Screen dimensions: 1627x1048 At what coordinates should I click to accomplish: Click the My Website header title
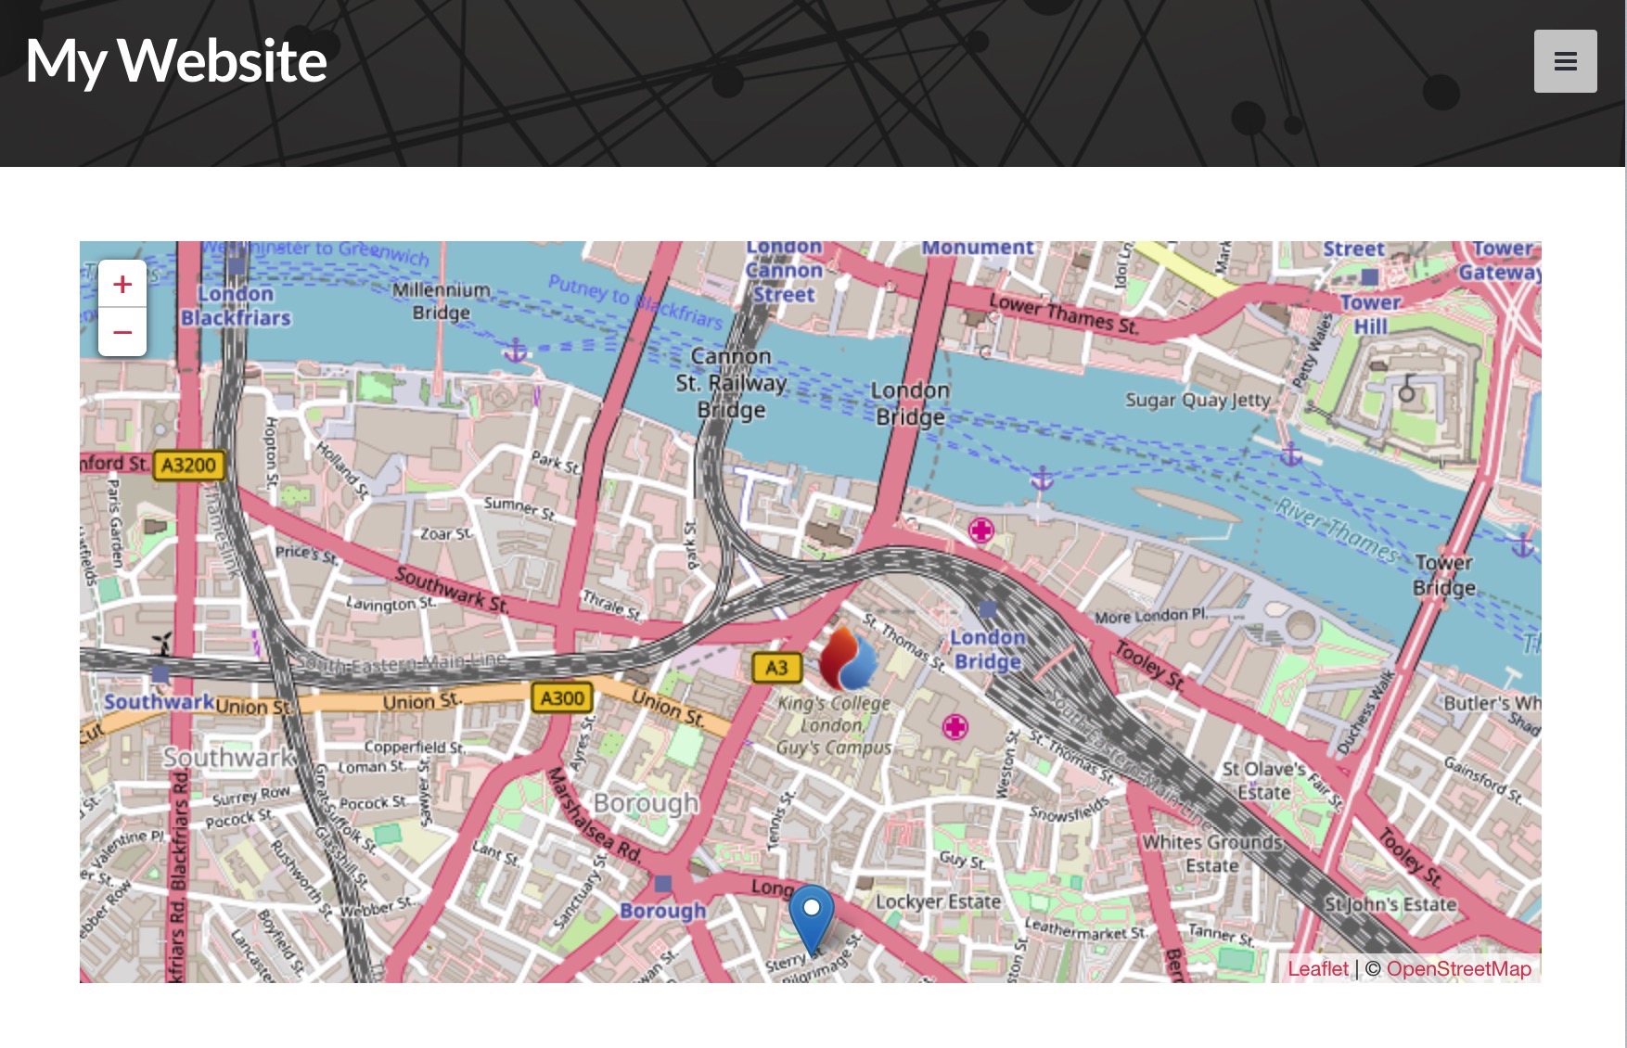(x=176, y=61)
